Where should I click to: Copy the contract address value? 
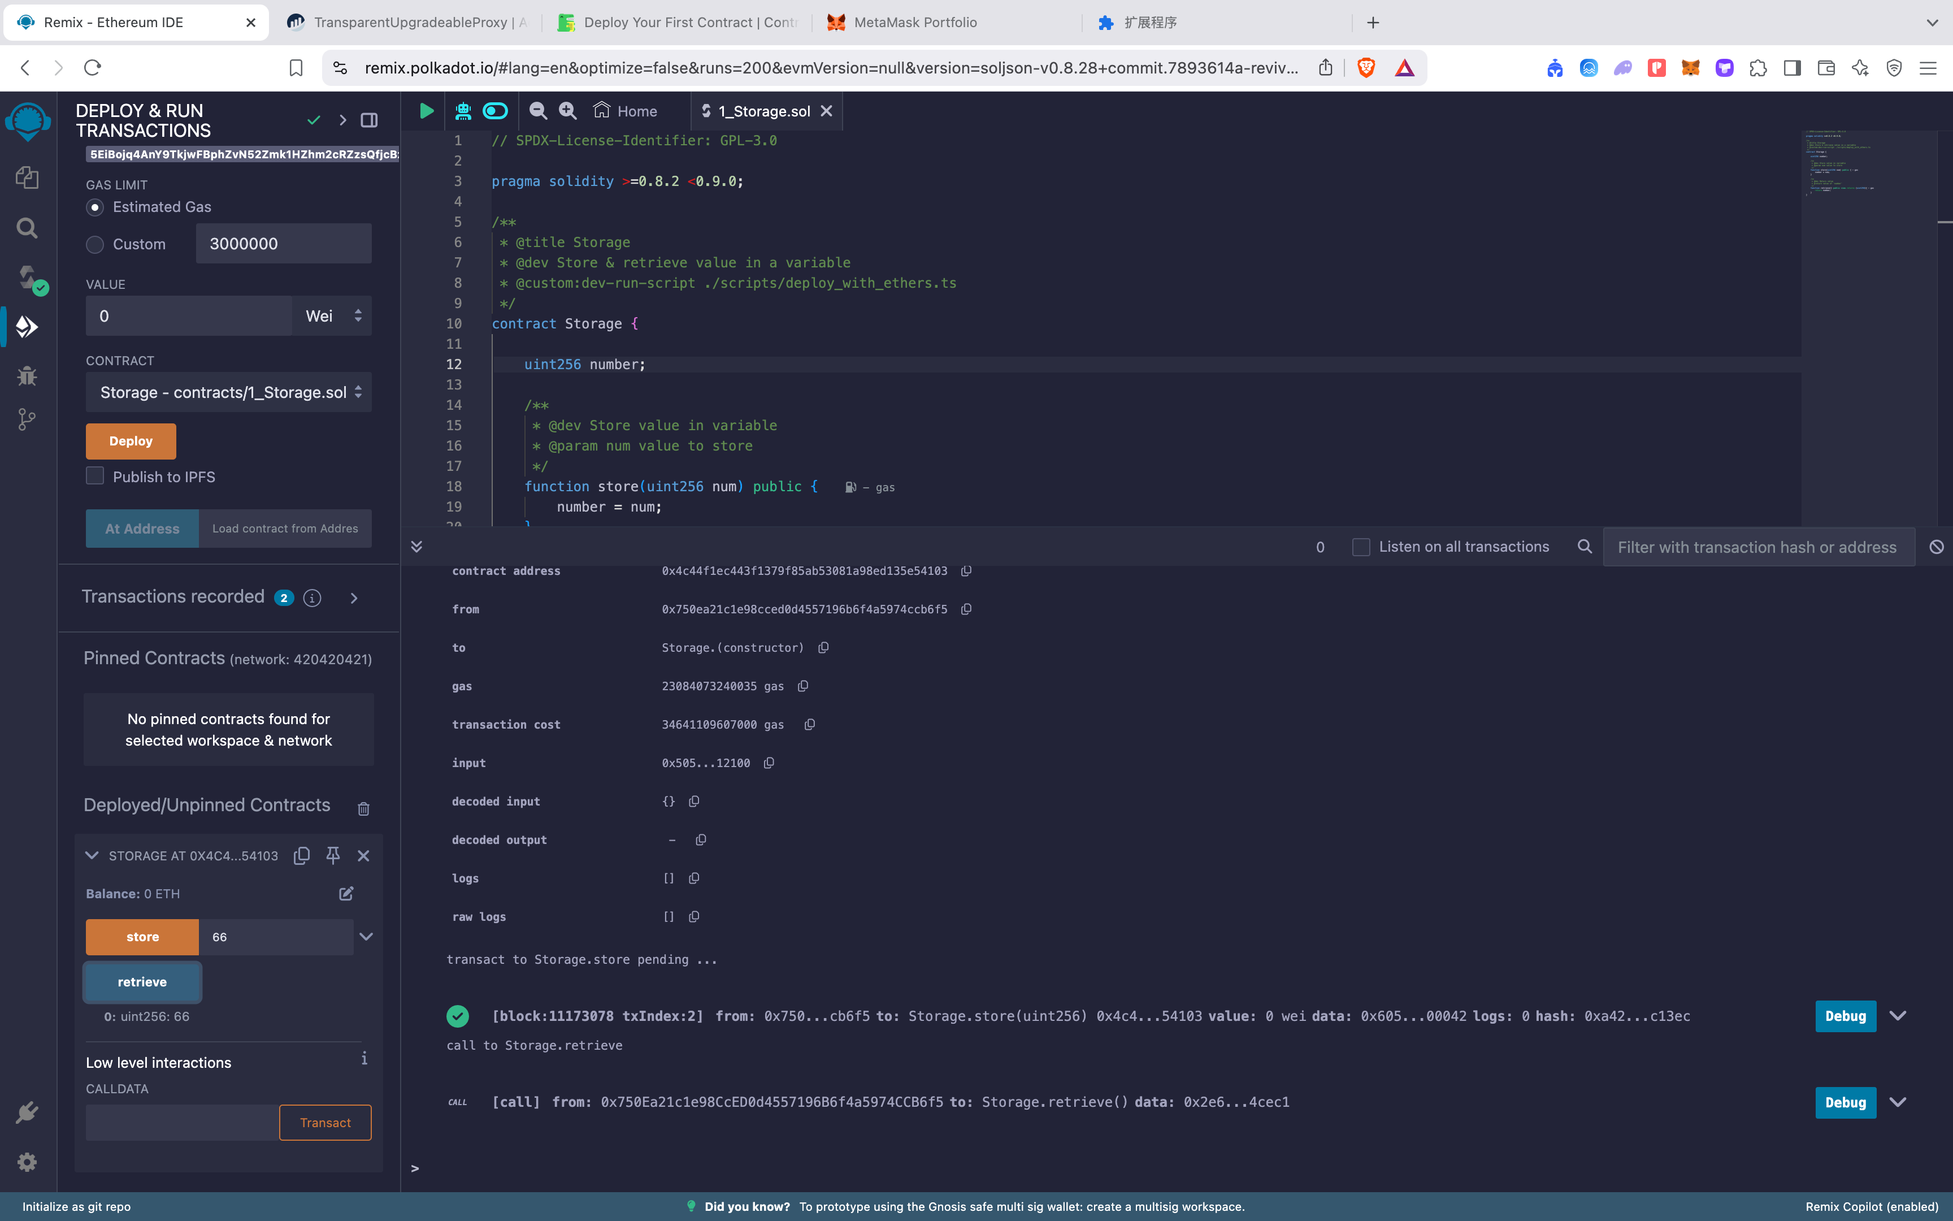[x=966, y=571]
